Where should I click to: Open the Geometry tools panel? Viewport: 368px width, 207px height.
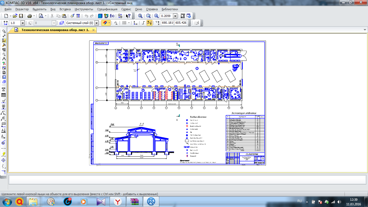tap(4, 31)
